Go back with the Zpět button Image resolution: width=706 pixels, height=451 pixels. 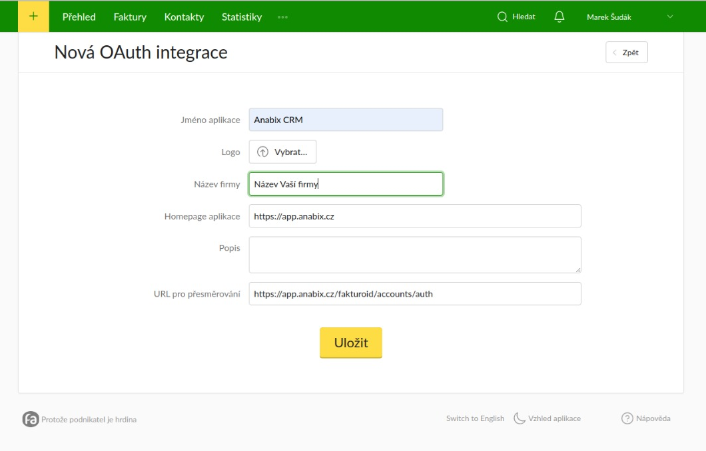(x=626, y=52)
